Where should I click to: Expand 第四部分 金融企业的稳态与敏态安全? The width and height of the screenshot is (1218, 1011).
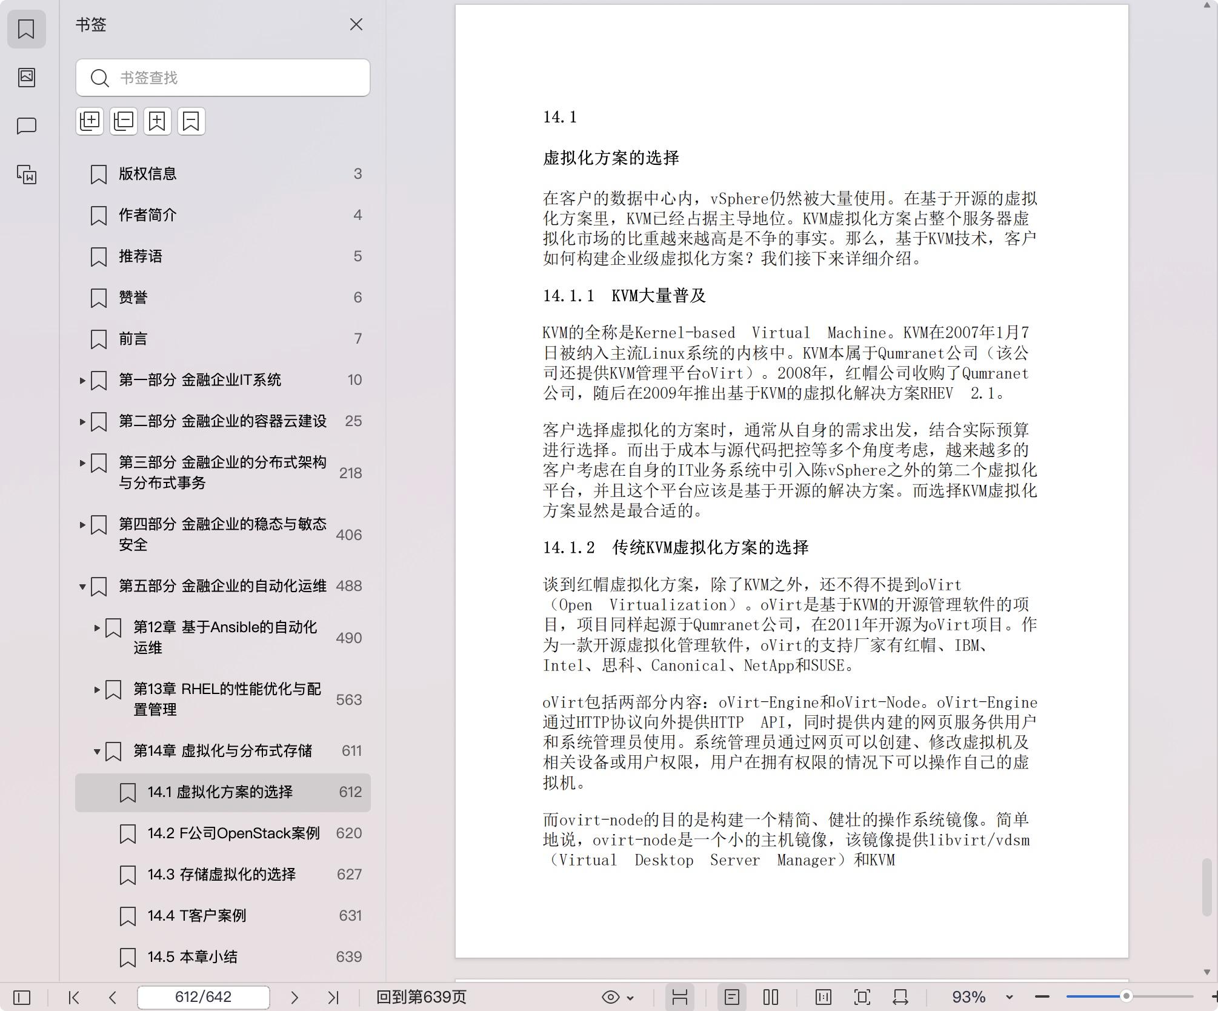[x=82, y=525]
